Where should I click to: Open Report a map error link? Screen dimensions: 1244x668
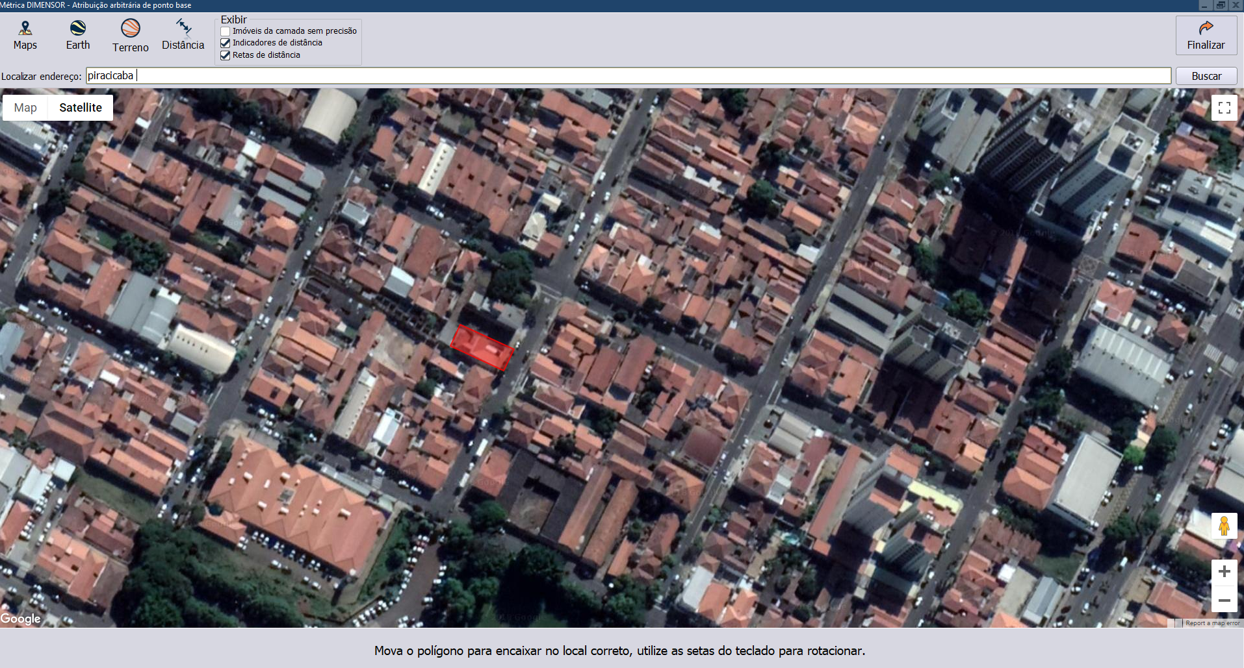click(x=1212, y=623)
